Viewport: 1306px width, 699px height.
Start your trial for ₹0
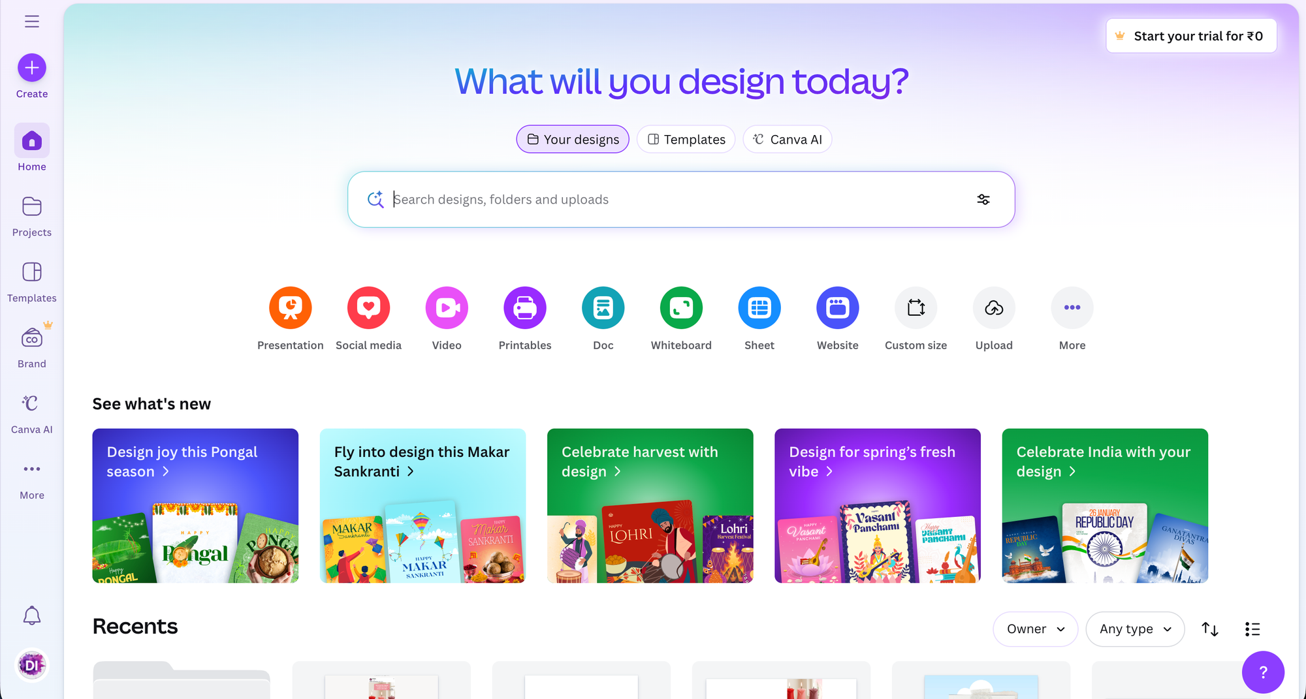tap(1191, 36)
